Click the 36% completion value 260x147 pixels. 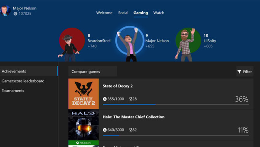242,99
